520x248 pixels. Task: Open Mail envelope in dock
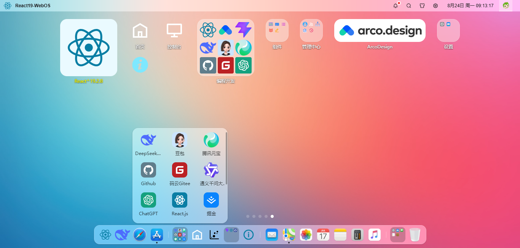272,235
